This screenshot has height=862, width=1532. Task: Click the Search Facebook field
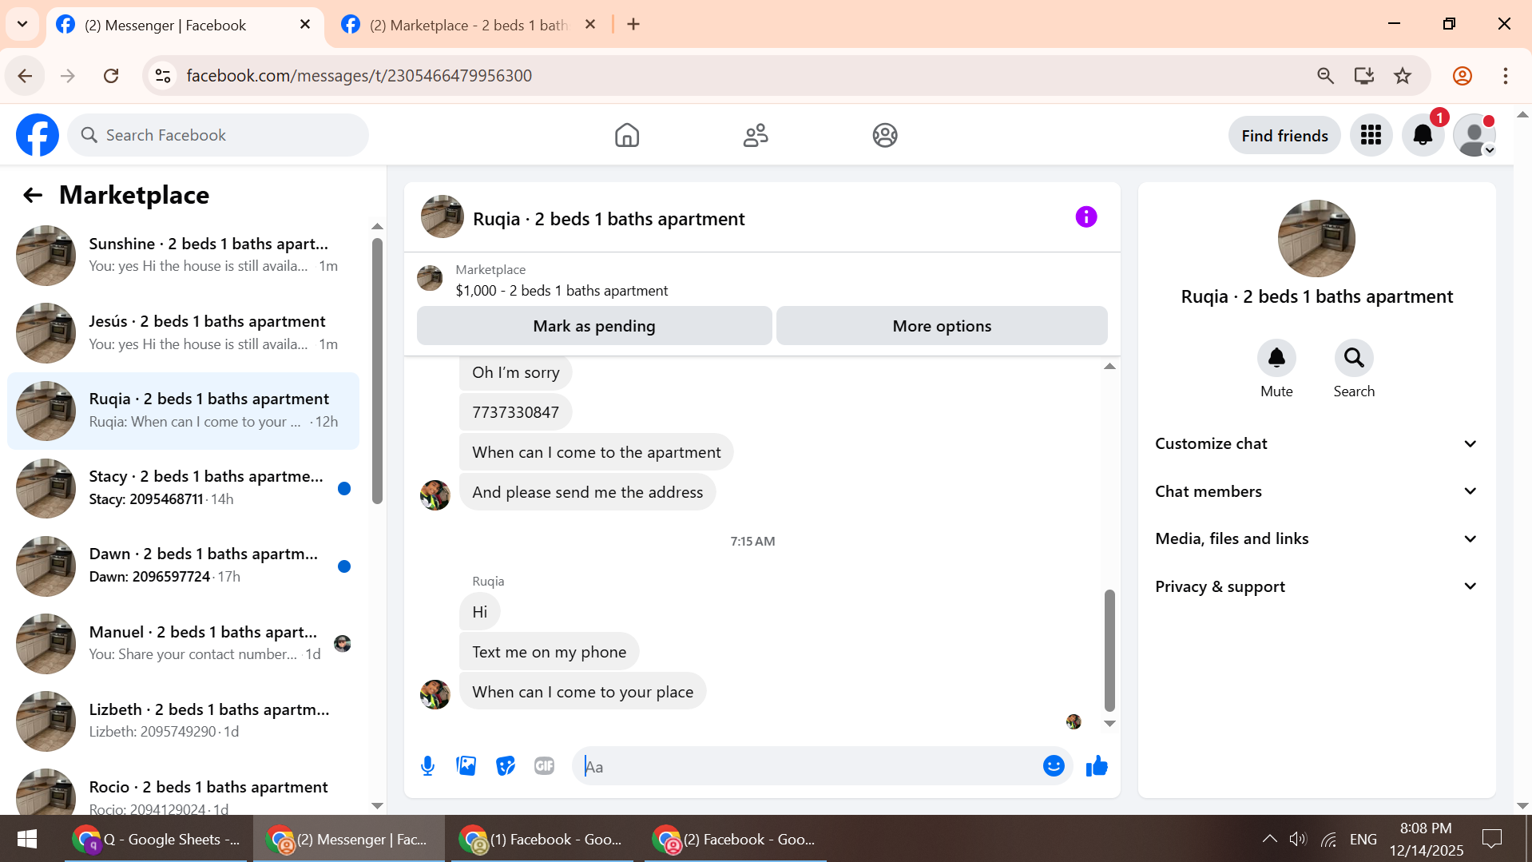pos(218,135)
